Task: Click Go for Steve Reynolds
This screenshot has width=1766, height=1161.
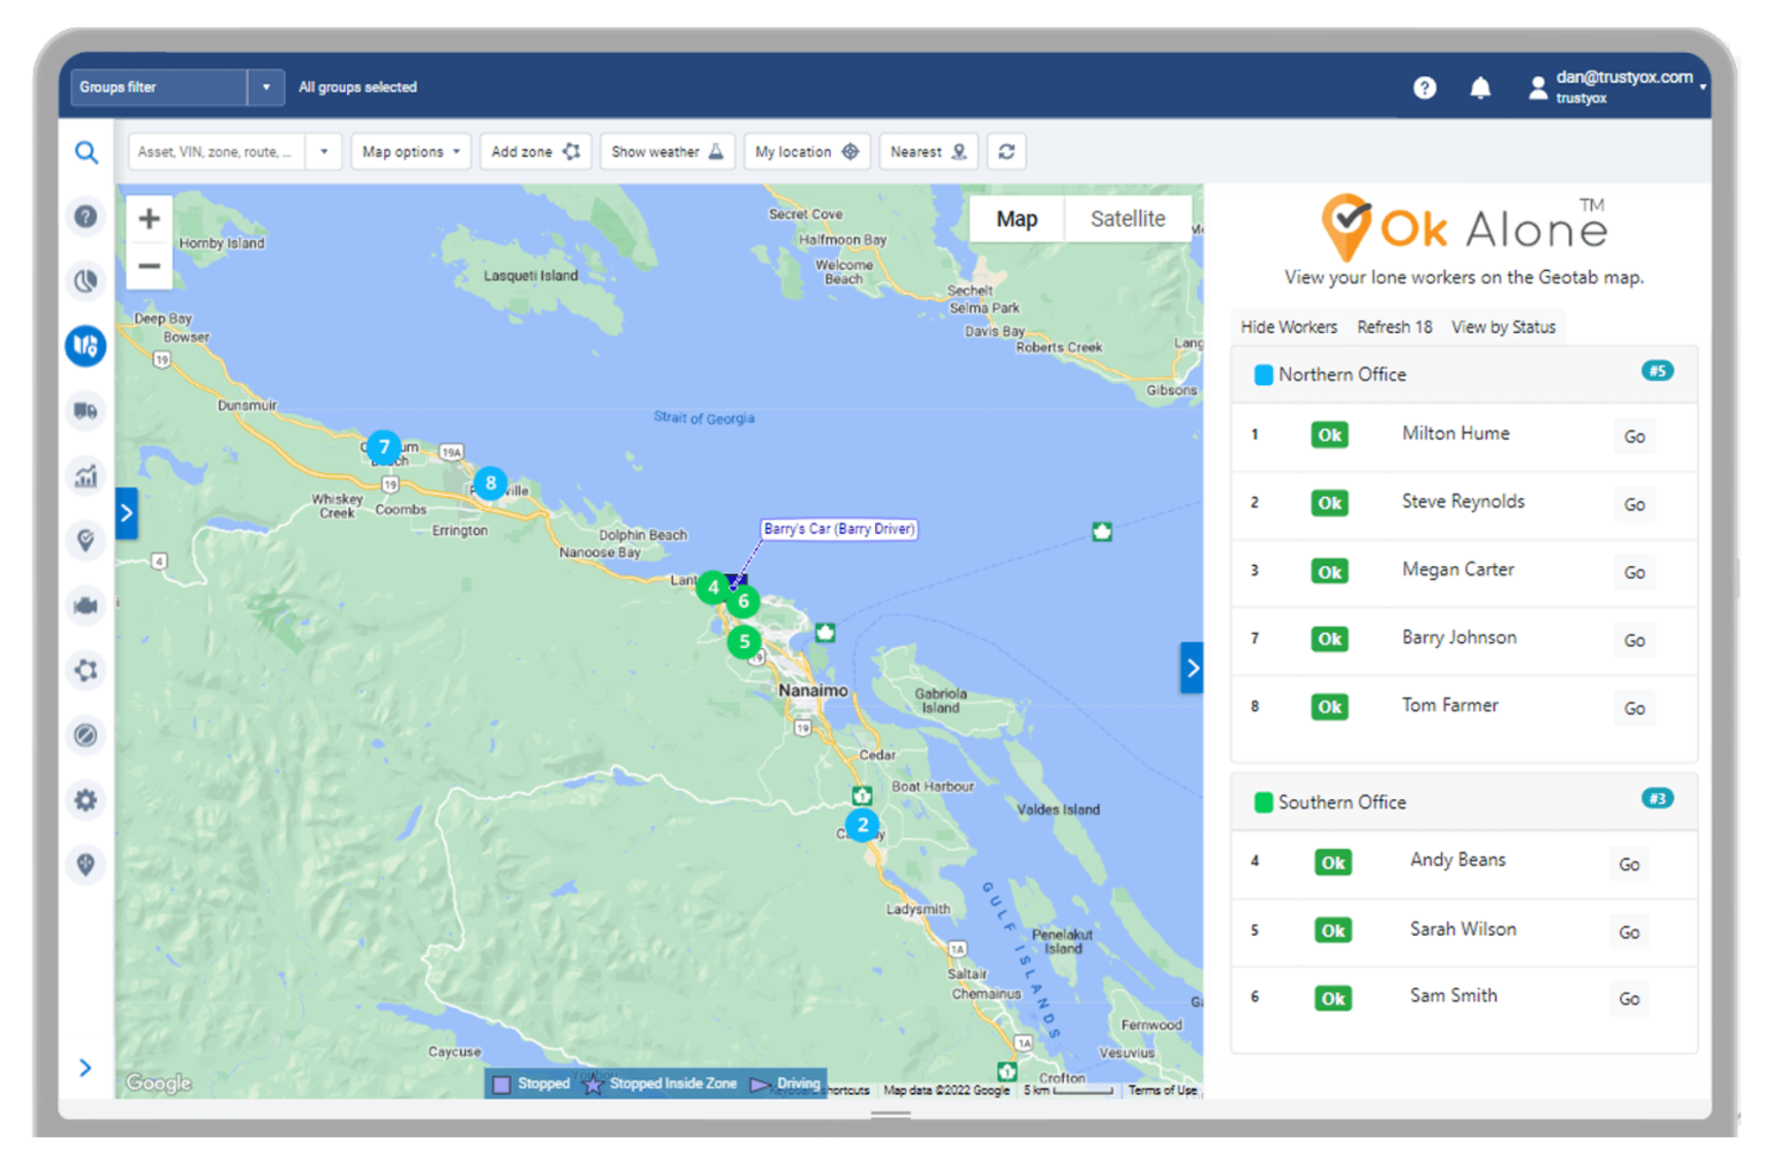Action: (1634, 504)
